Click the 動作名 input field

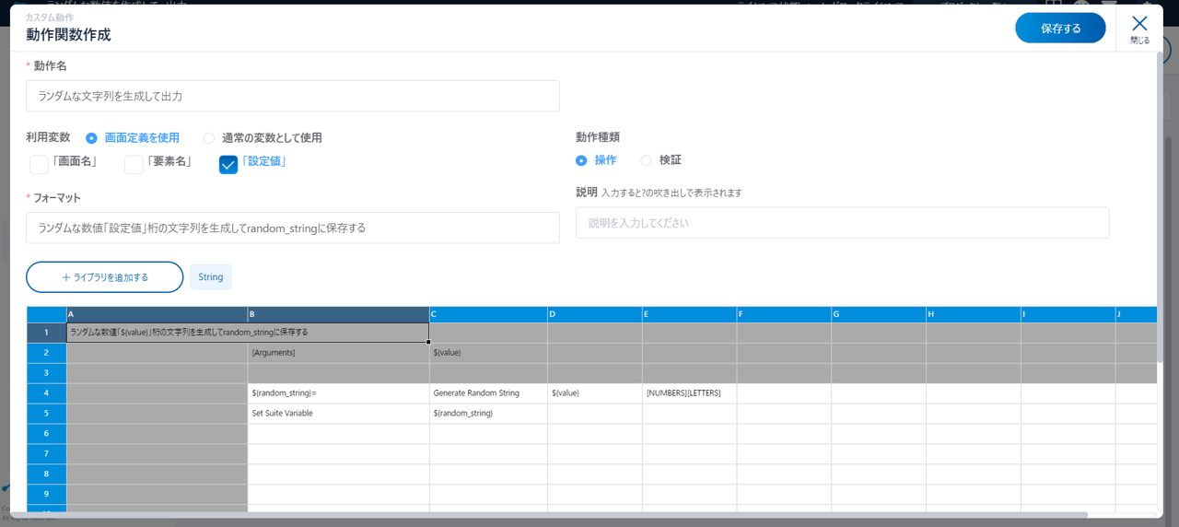click(292, 96)
